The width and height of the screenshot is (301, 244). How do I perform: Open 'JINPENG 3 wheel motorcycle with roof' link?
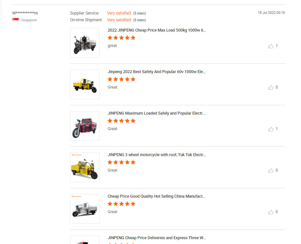(x=157, y=155)
